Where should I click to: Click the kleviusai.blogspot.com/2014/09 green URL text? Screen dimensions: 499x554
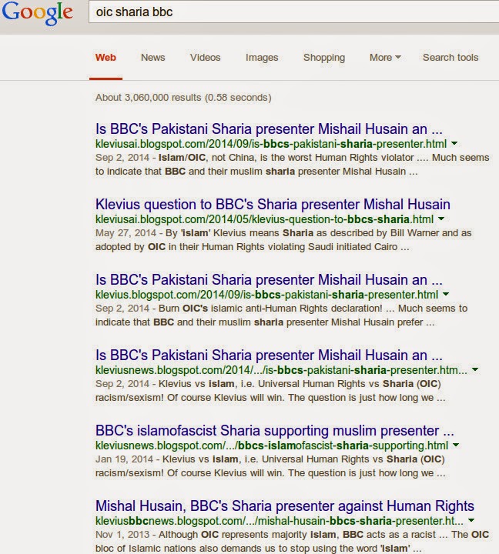tap(271, 144)
